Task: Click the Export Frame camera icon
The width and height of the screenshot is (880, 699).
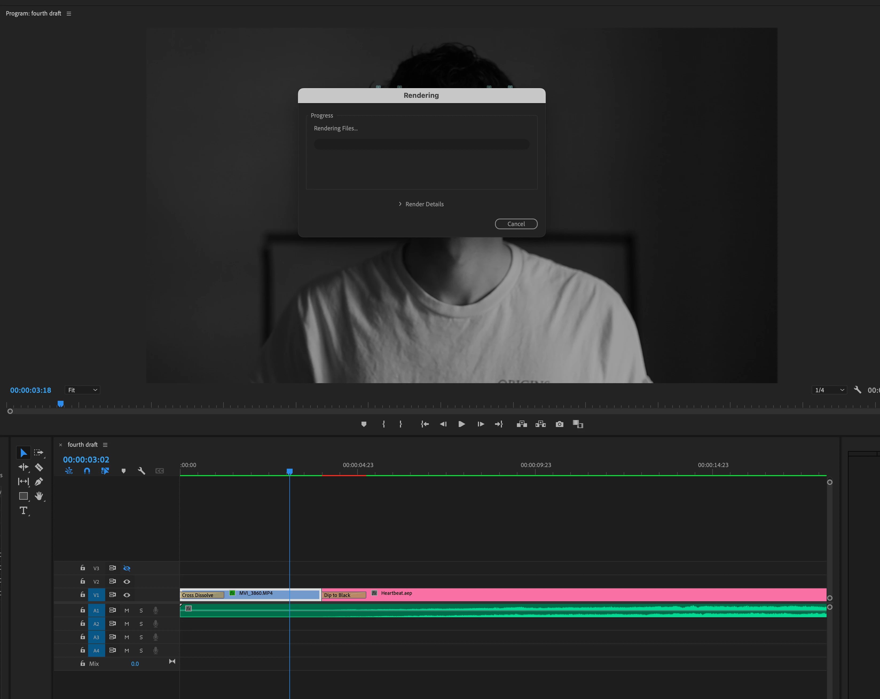Action: point(559,424)
